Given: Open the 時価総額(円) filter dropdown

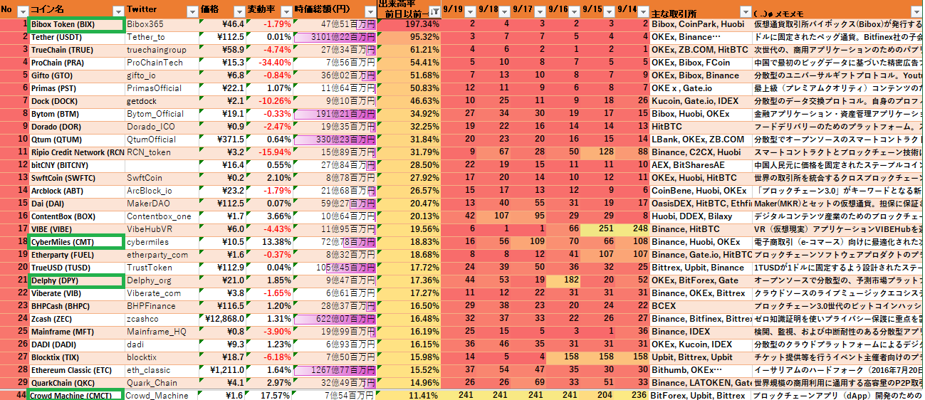Looking at the screenshot, I should point(369,12).
